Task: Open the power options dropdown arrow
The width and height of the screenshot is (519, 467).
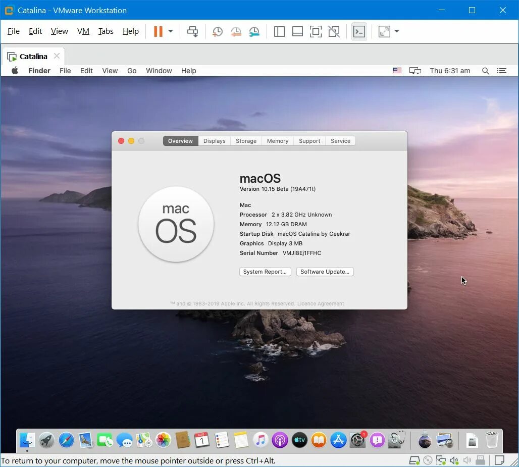Action: pos(171,31)
